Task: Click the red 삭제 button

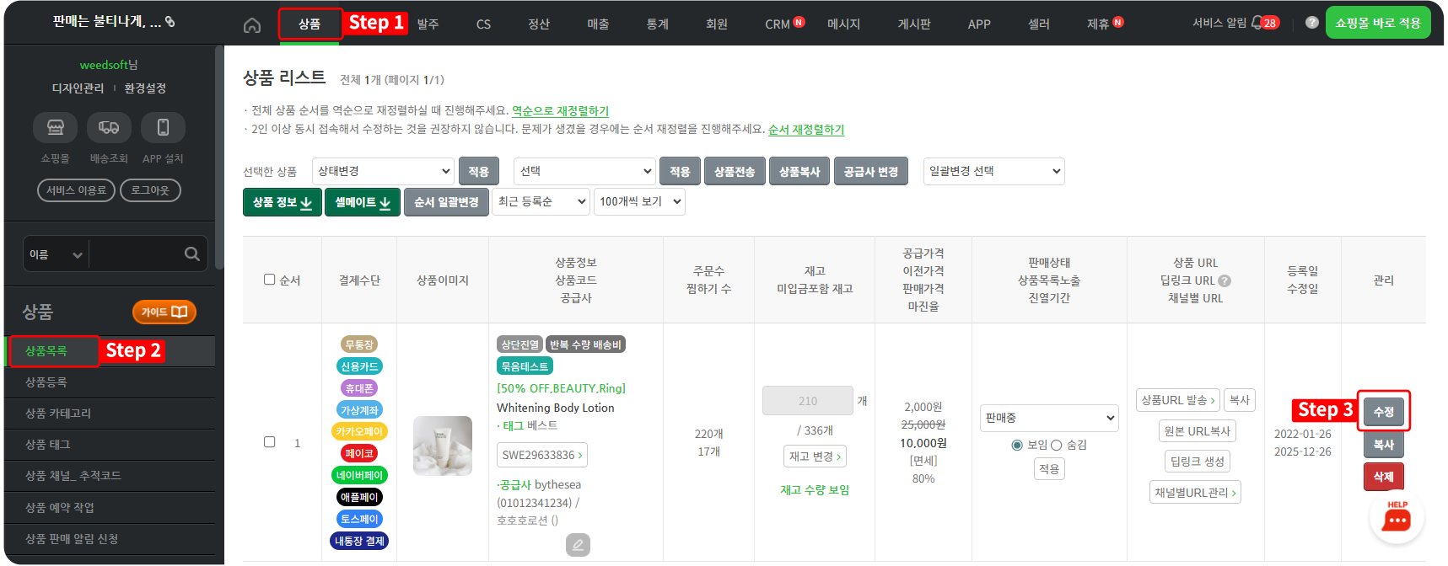Action: point(1384,477)
